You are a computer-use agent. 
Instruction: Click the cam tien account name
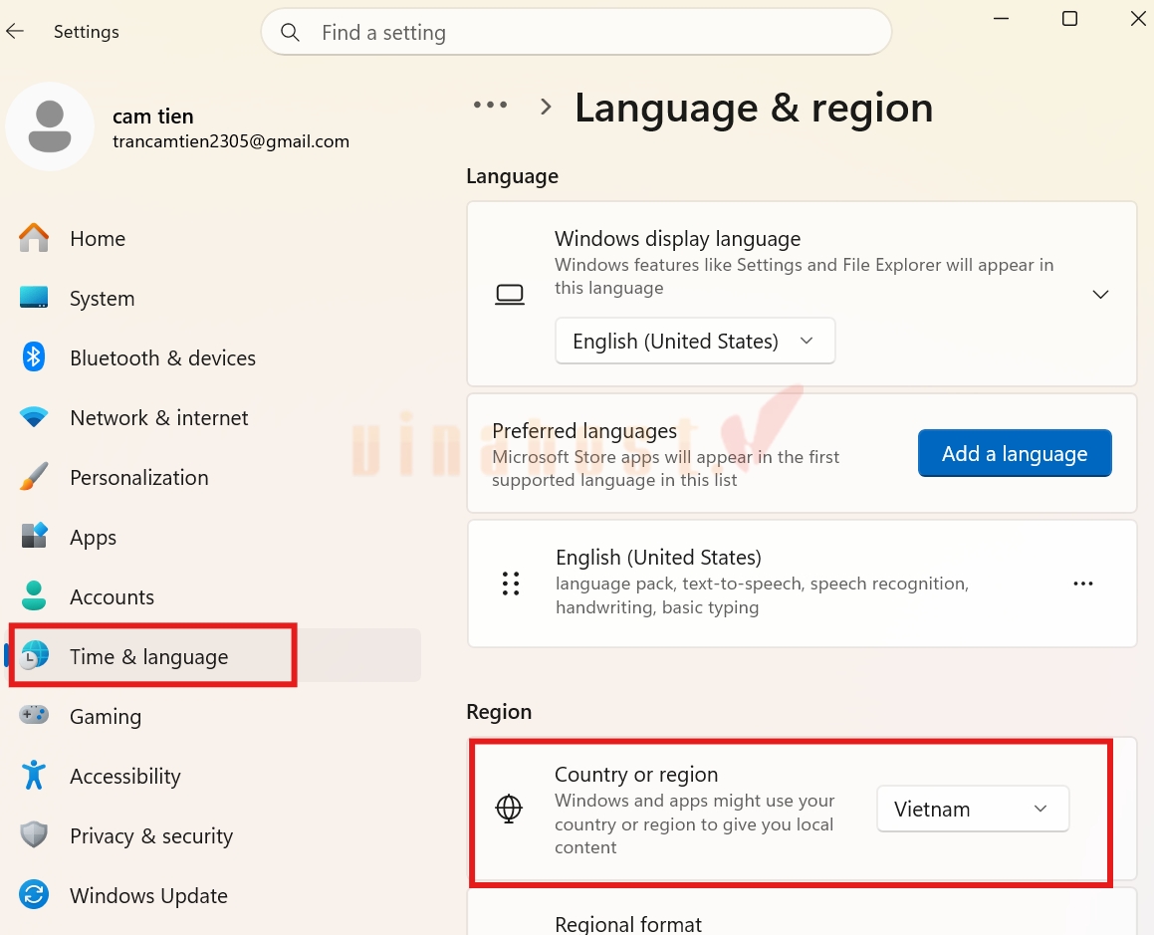(153, 116)
